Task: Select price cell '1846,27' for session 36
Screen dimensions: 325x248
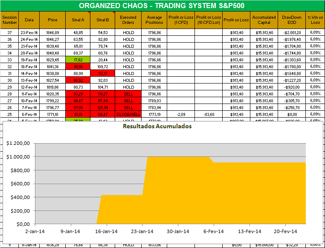Action: pos(52,39)
